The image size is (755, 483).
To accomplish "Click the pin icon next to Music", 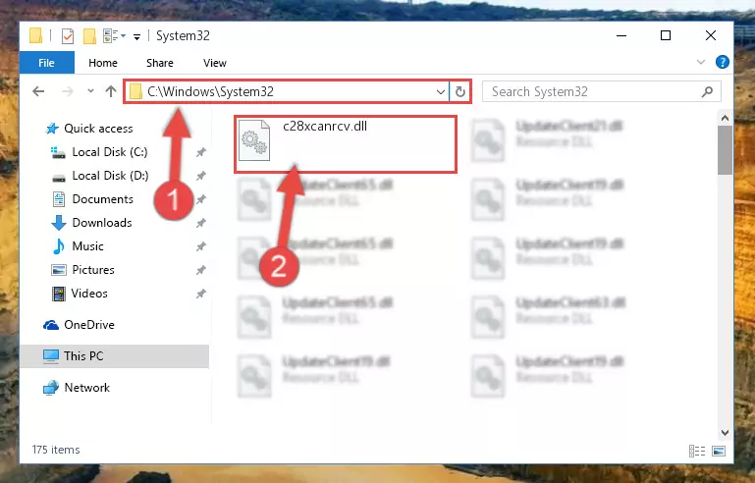I will click(x=201, y=246).
